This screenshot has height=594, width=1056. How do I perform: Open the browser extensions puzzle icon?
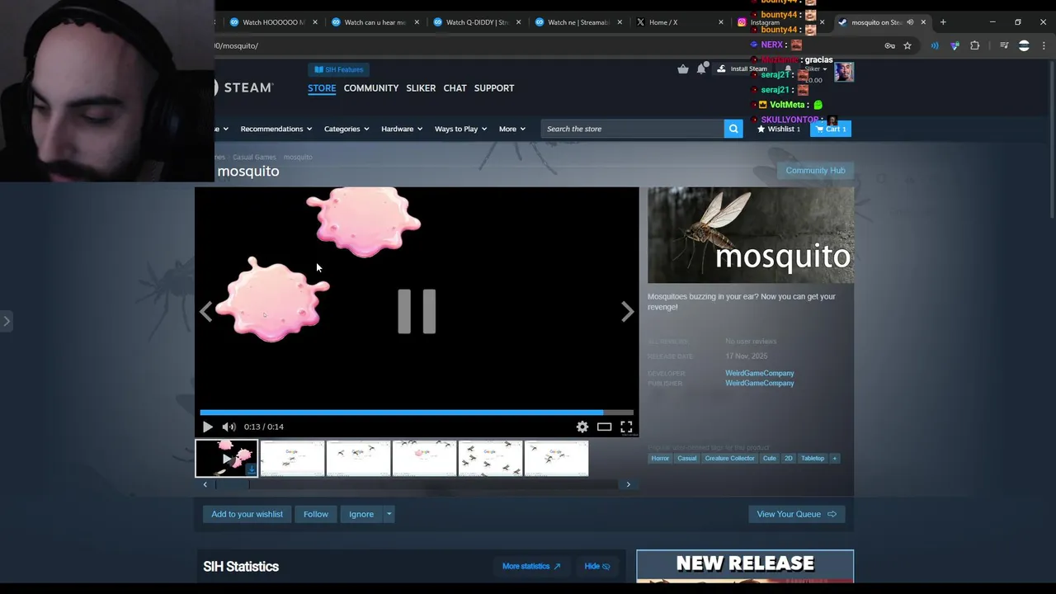(x=974, y=45)
